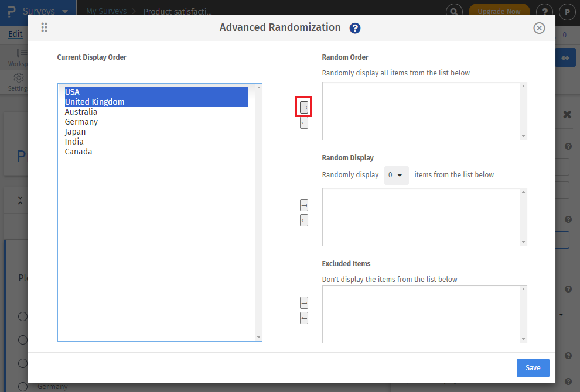Click right arrow to add to Random Order
Image resolution: width=580 pixels, height=392 pixels.
pyautogui.click(x=303, y=107)
